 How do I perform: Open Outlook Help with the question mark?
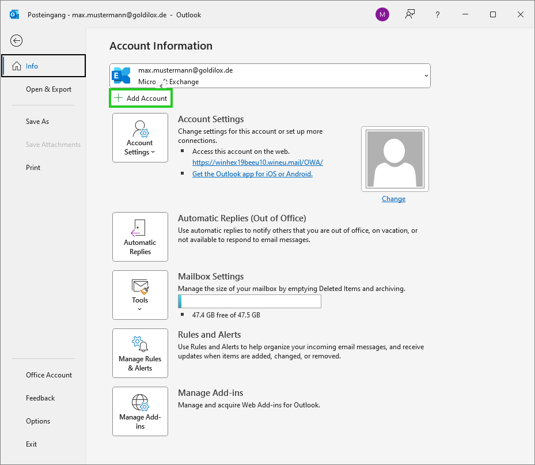(437, 14)
